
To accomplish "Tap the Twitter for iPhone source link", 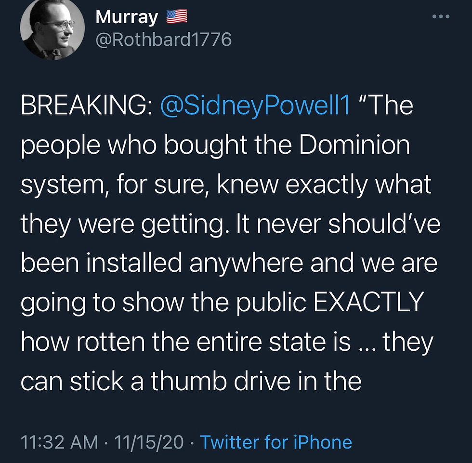I will coord(276,442).
